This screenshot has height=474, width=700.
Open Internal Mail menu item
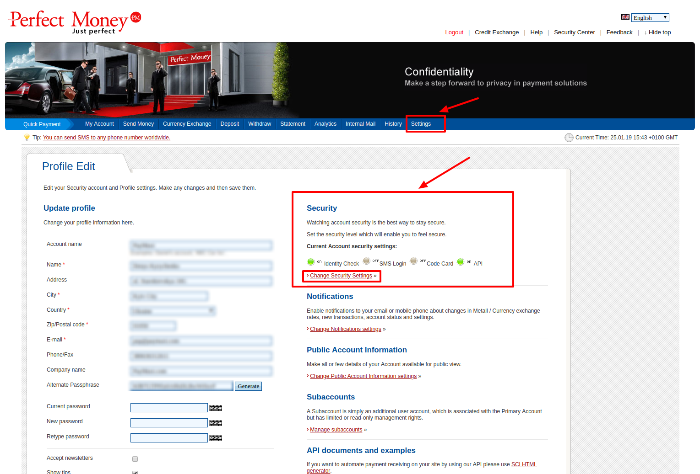[x=360, y=124]
